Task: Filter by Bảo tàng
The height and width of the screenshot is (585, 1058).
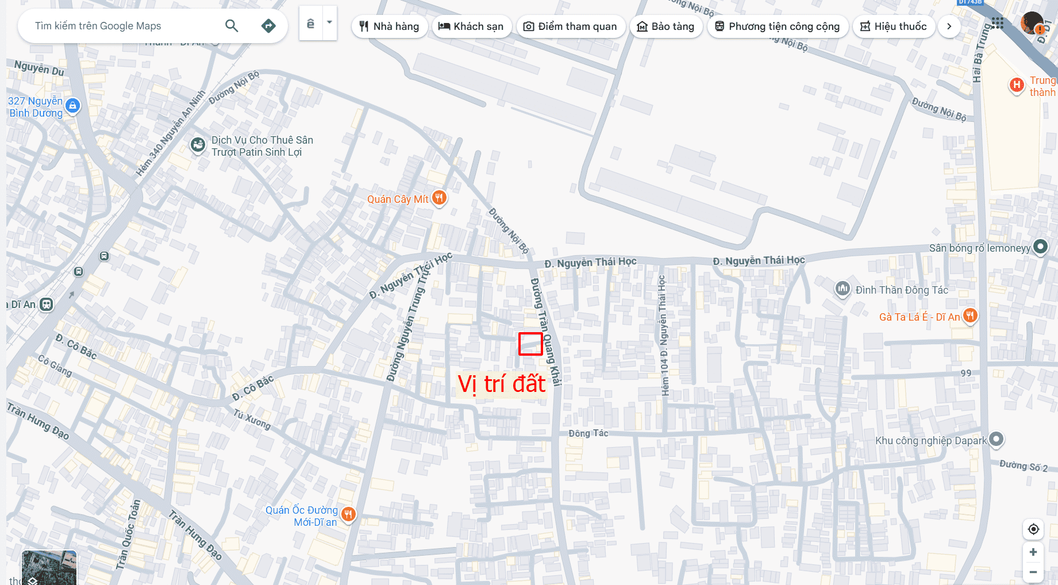Action: [x=666, y=26]
